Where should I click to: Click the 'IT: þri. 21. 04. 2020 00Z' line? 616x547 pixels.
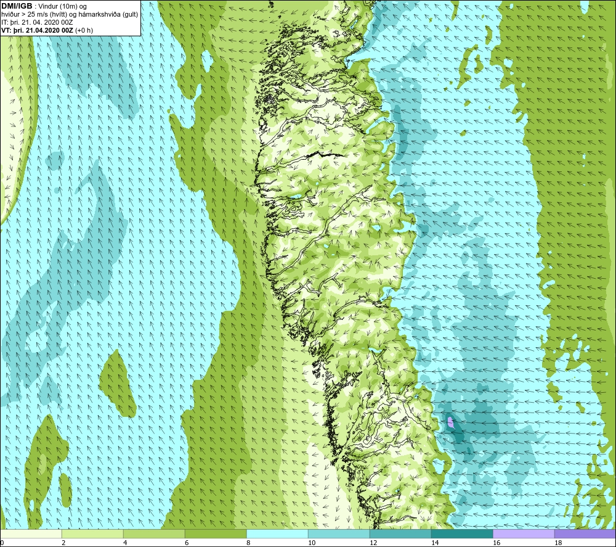point(37,22)
